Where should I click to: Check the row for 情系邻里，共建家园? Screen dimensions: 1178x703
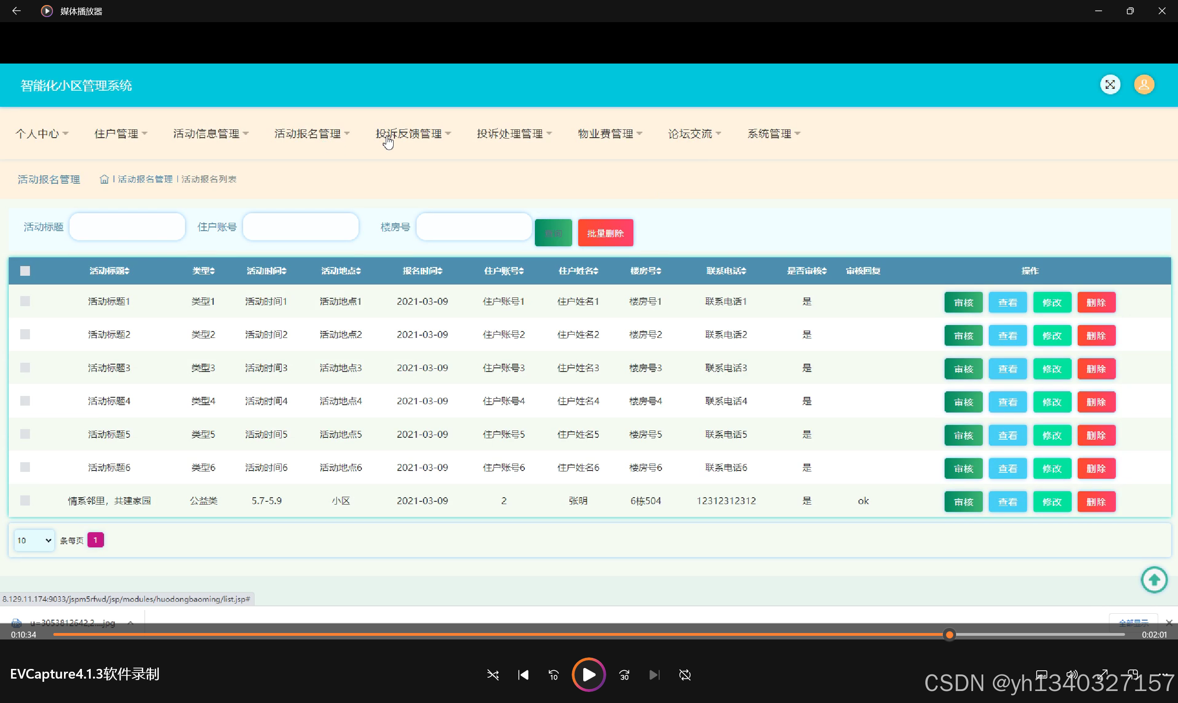[25, 500]
